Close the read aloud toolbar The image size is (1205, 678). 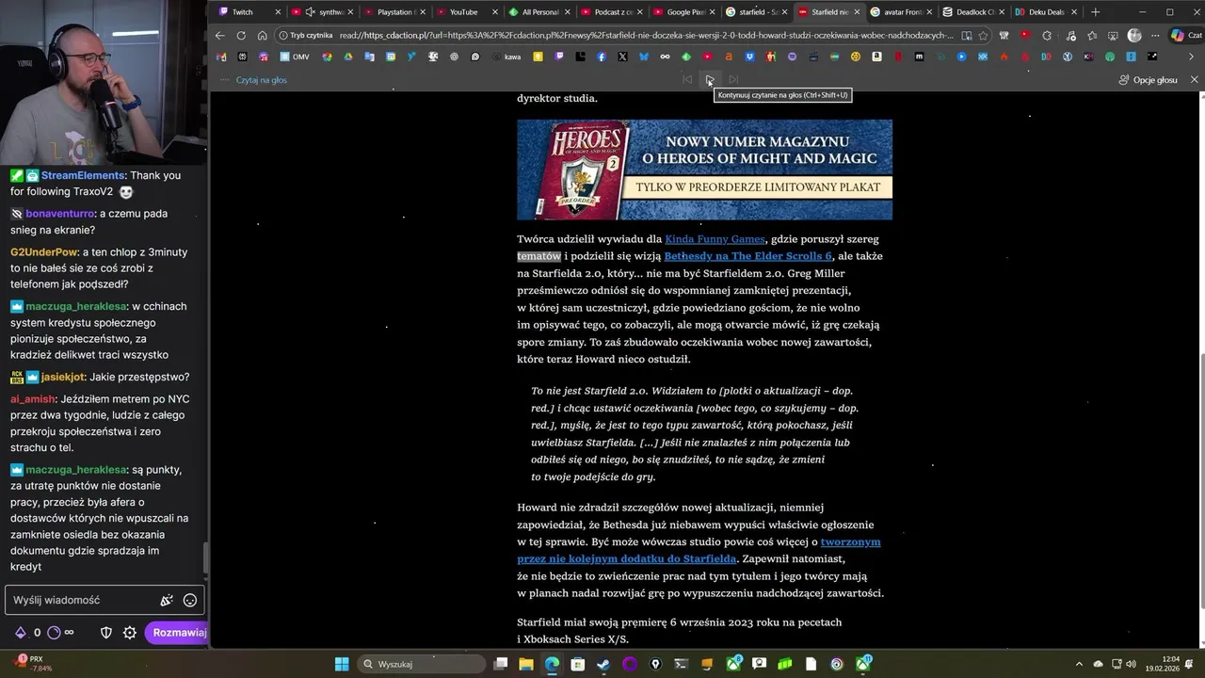tap(1195, 80)
